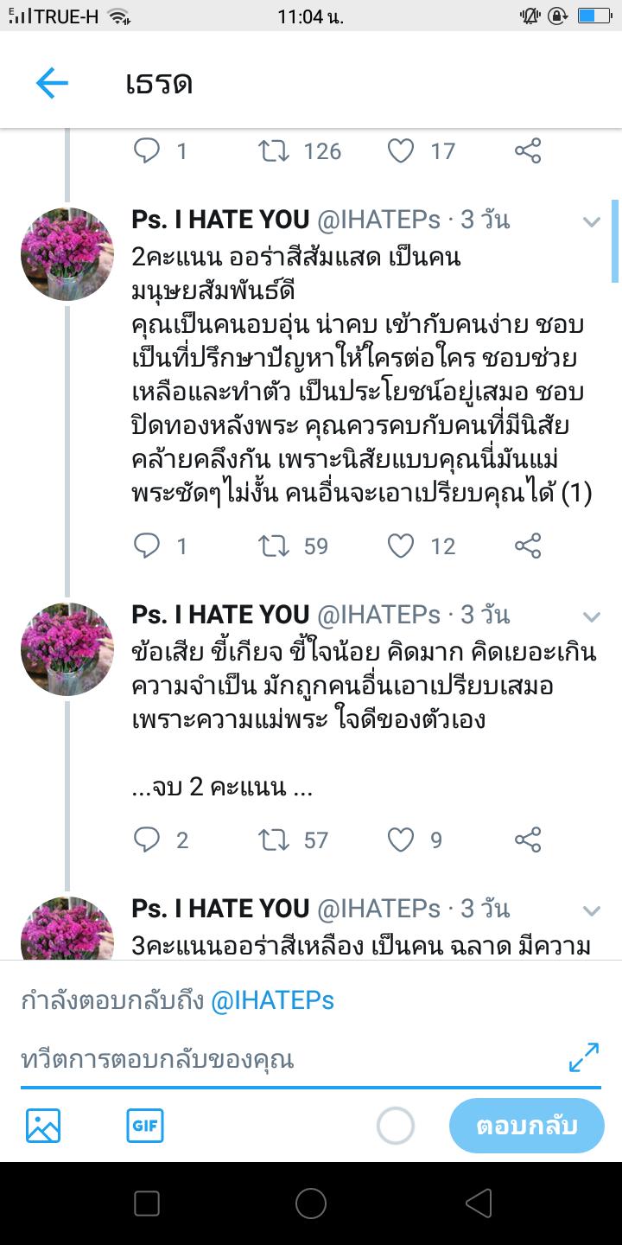The height and width of the screenshot is (1245, 622).
Task: Attach a photo to the reply
Action: [43, 1126]
